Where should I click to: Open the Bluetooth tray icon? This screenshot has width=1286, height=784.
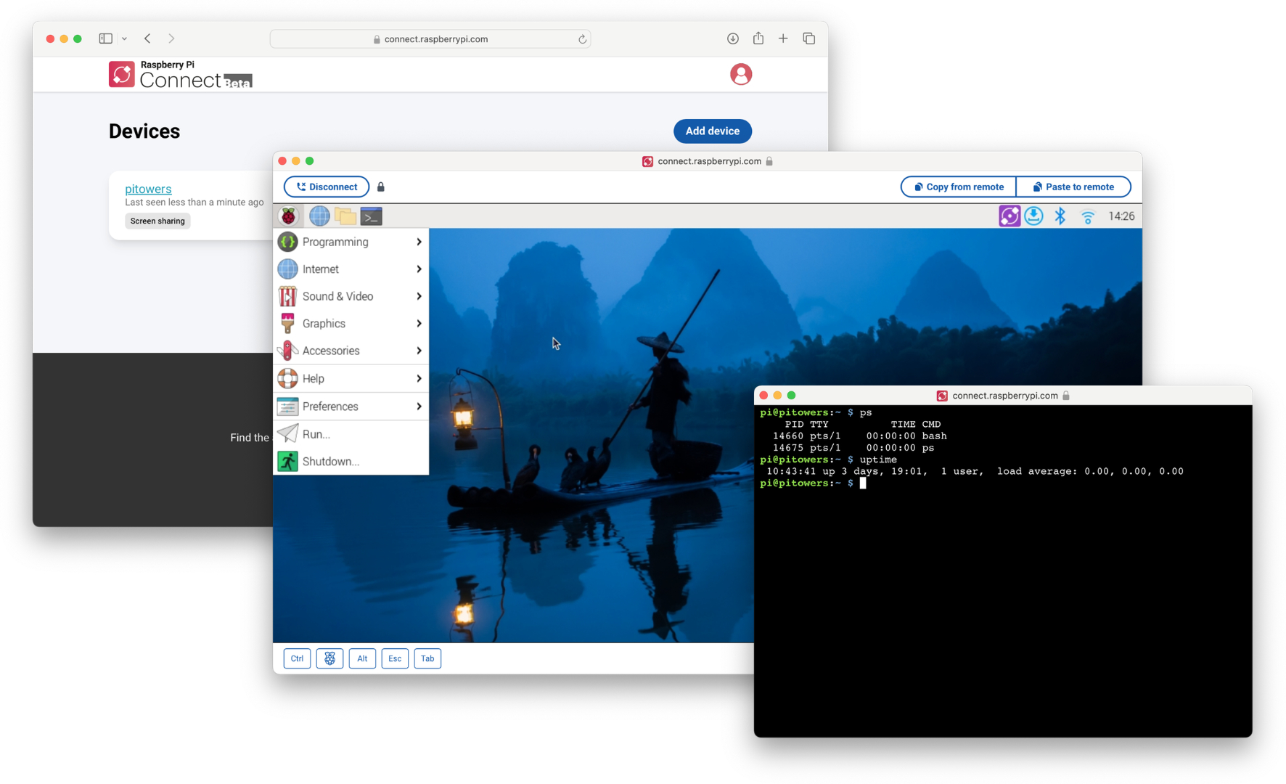click(1060, 216)
